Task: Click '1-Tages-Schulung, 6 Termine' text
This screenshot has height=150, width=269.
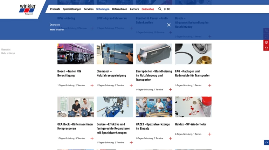Action: pyautogui.click(x=110, y=85)
